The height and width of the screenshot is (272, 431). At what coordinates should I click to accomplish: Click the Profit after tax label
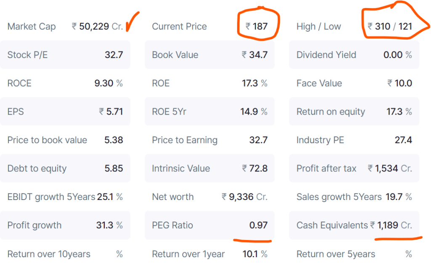tap(326, 168)
